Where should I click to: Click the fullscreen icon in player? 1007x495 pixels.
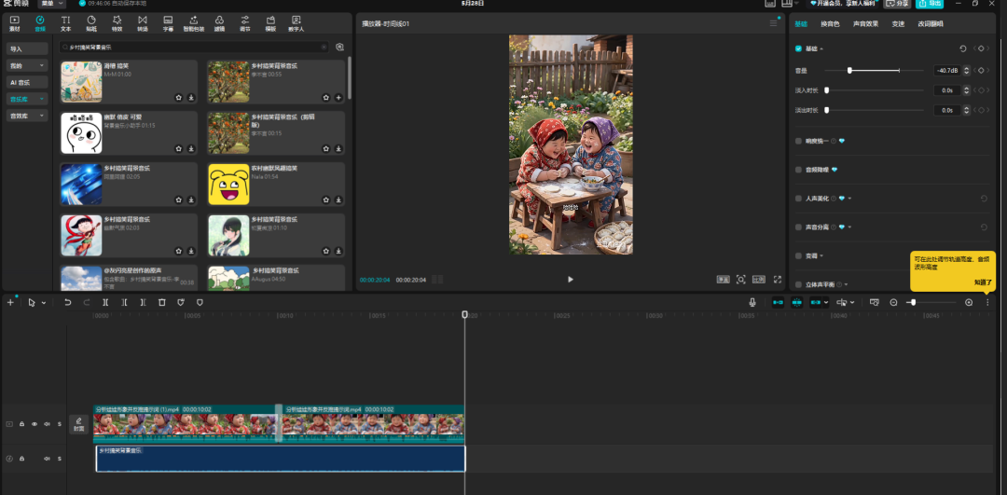[x=777, y=280]
